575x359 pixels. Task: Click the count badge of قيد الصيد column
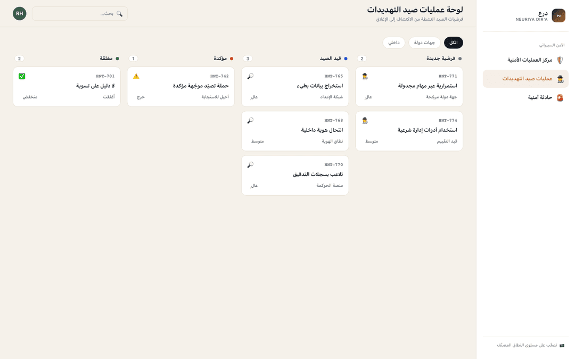[x=248, y=59]
